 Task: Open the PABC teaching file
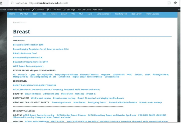tap(129, 75)
